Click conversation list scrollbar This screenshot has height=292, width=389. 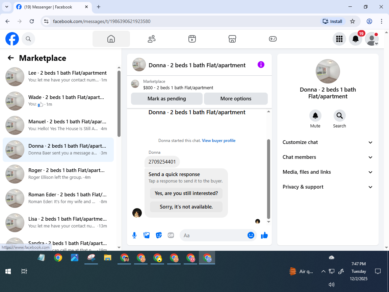click(119, 104)
